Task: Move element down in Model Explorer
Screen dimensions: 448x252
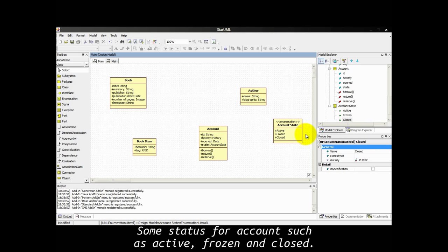Action: 357,61
